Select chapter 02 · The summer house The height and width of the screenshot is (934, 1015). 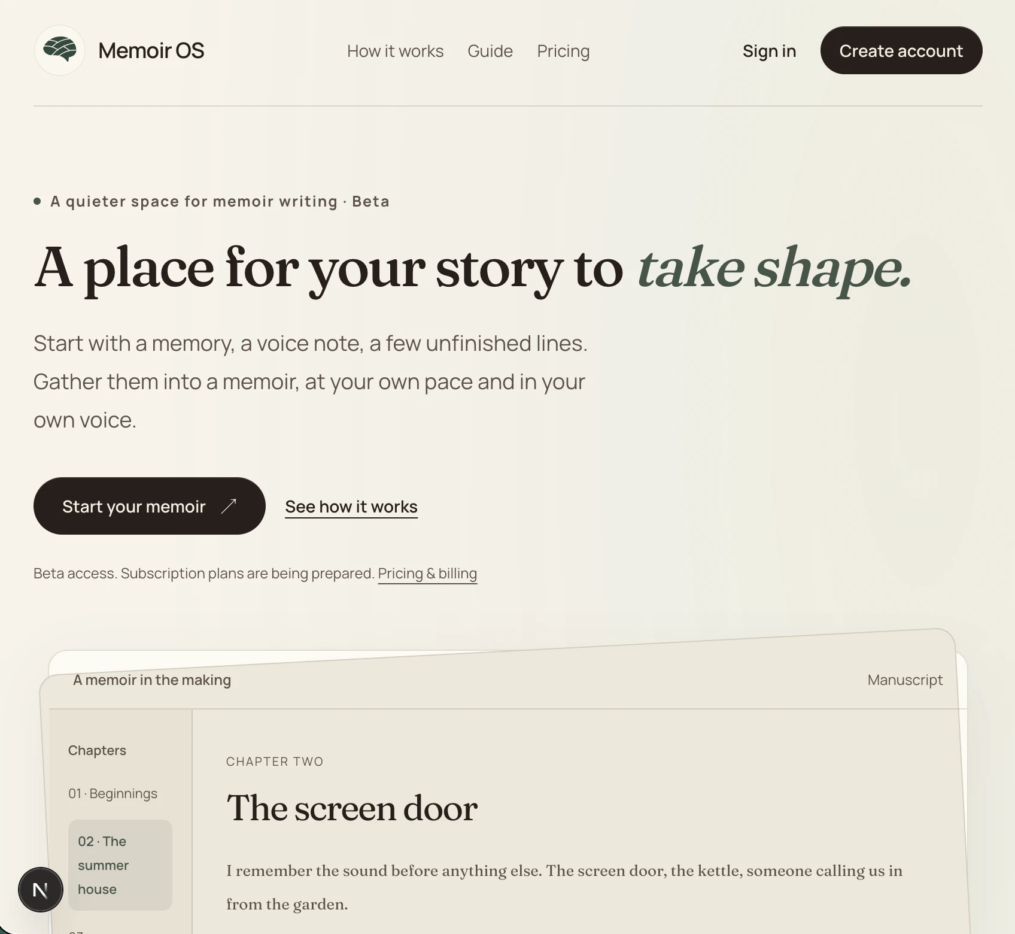120,865
